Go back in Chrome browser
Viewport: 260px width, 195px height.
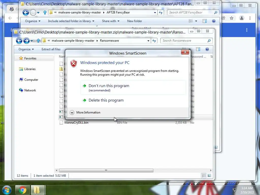click(10, 18)
